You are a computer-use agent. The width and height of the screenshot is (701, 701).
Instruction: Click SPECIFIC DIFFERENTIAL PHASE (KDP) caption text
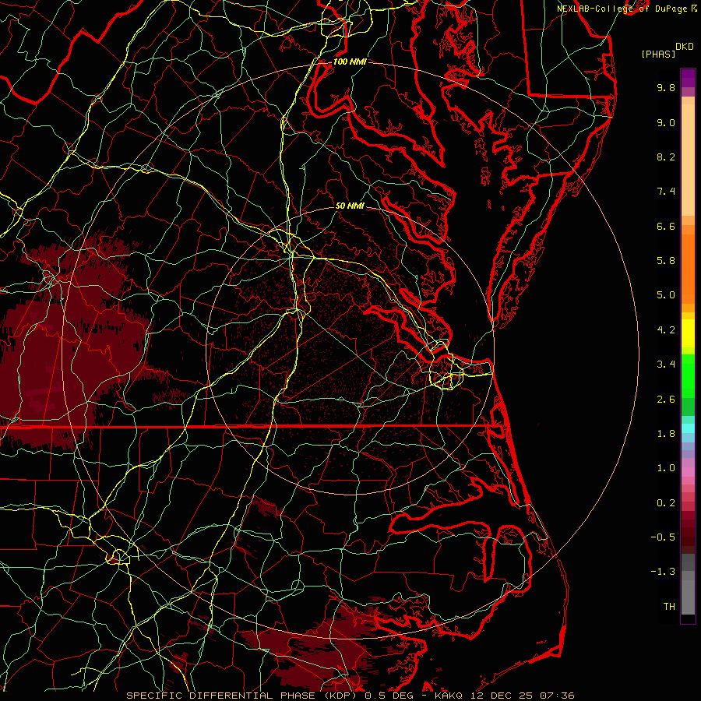[242, 696]
